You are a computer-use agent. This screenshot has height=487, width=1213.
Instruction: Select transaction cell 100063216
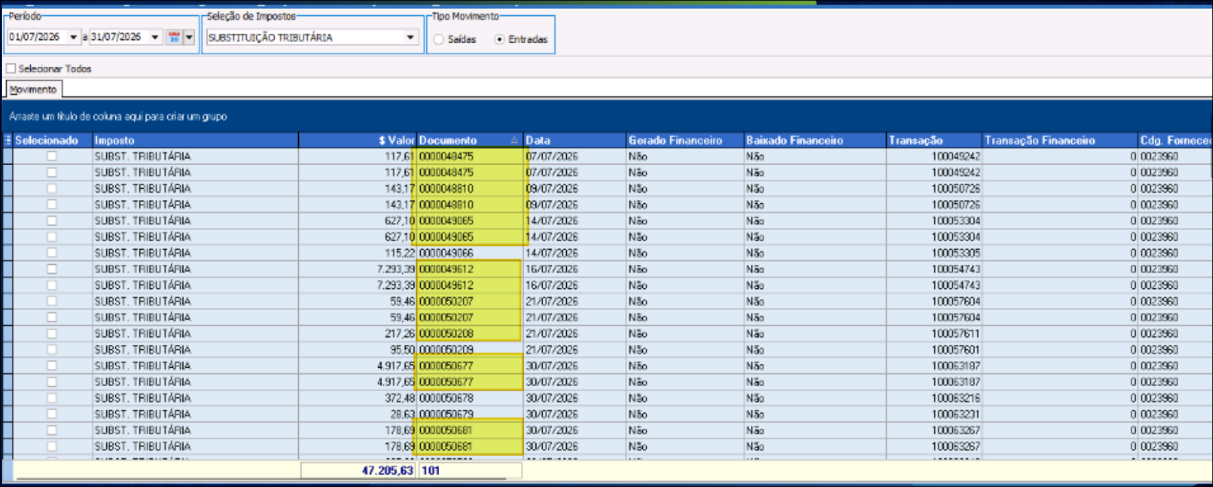[x=934, y=398]
